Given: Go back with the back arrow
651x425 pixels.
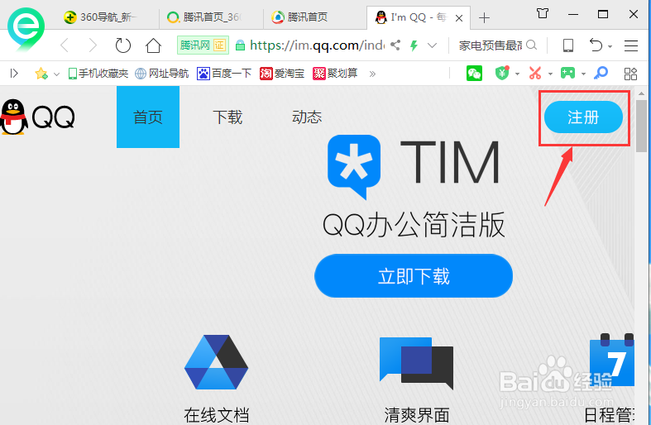Looking at the screenshot, I should (65, 45).
